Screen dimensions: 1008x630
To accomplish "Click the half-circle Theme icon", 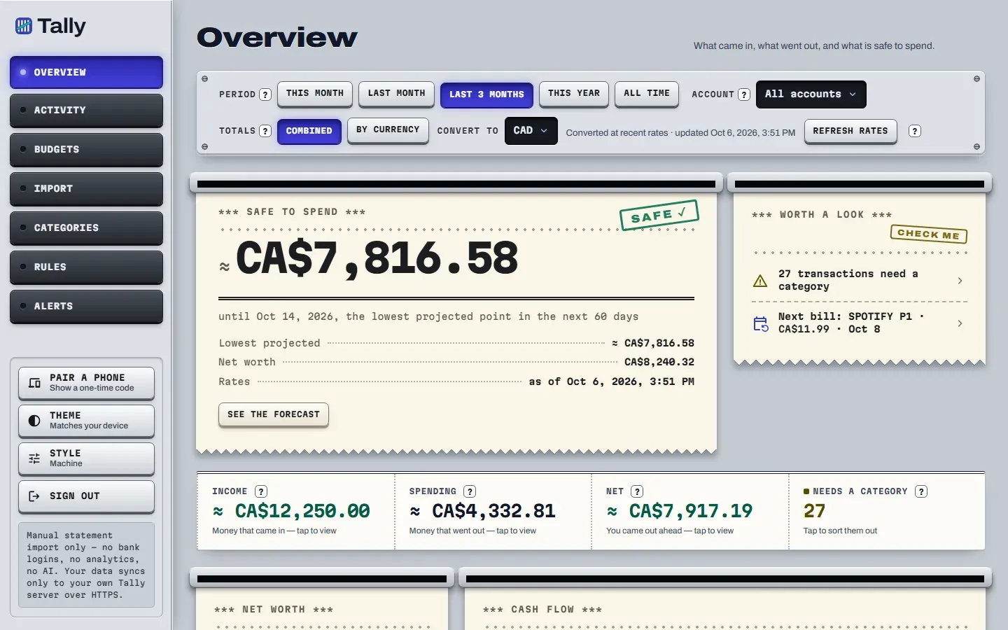I will click(34, 421).
